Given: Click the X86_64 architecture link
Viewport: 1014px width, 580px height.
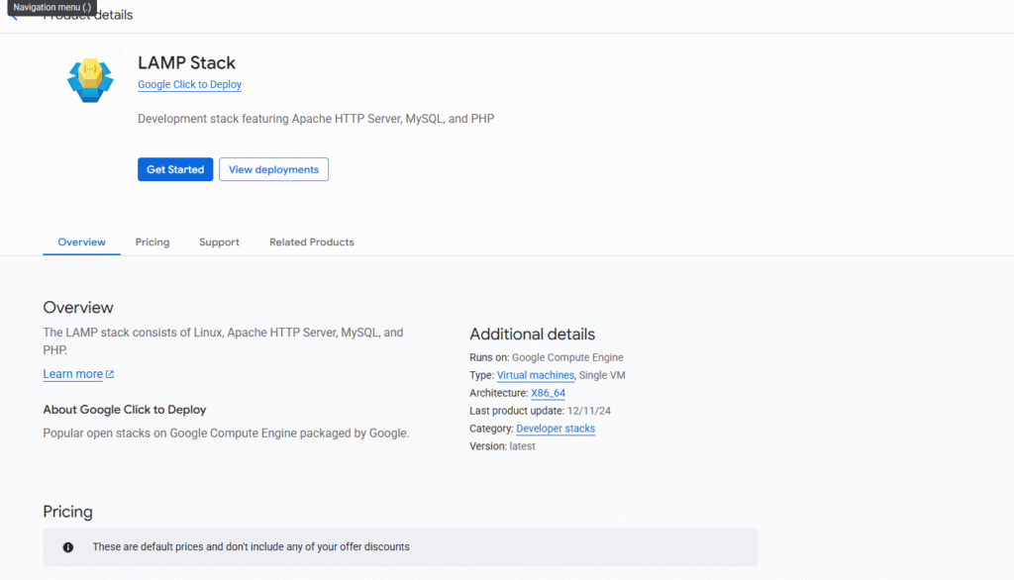Looking at the screenshot, I should click(548, 393).
